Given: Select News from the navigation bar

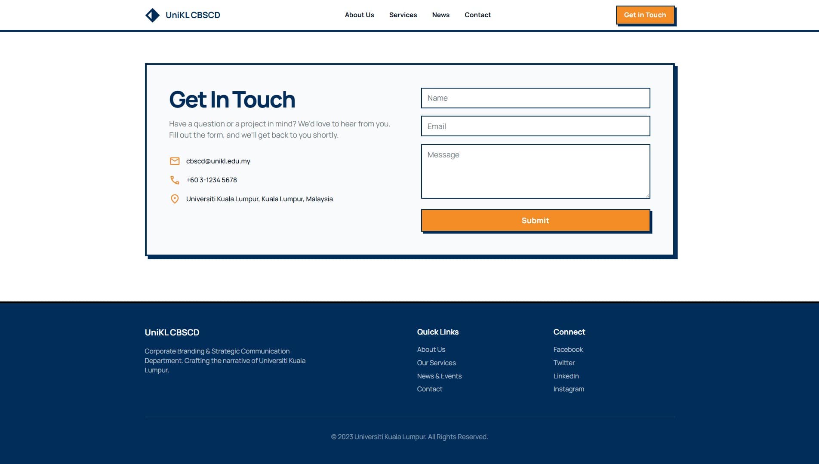Looking at the screenshot, I should [440, 15].
